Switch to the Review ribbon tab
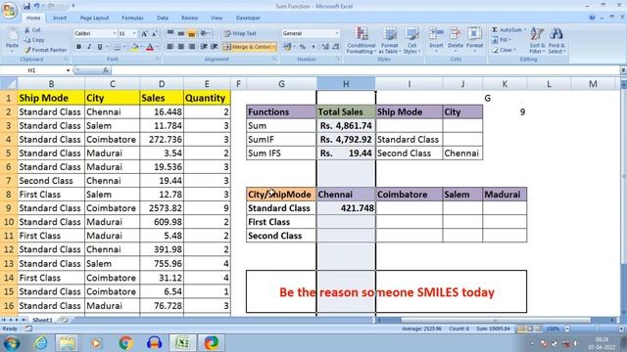The height and width of the screenshot is (352, 627). [x=189, y=18]
